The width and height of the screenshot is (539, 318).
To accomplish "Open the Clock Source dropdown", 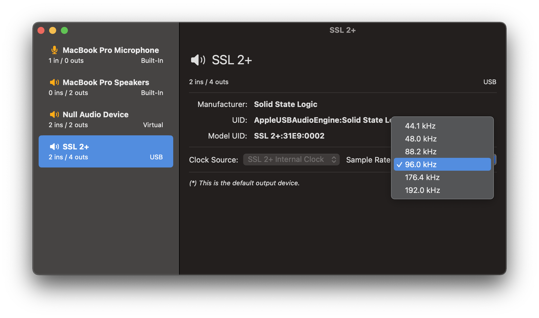I will [x=291, y=160].
